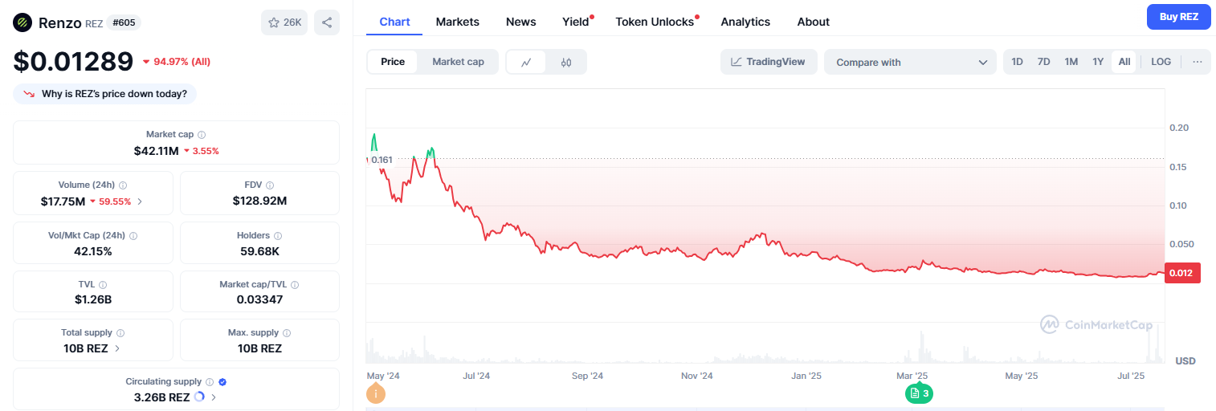Click the 0.03347 Market cap/TVL value
1216x411 pixels.
coord(259,299)
